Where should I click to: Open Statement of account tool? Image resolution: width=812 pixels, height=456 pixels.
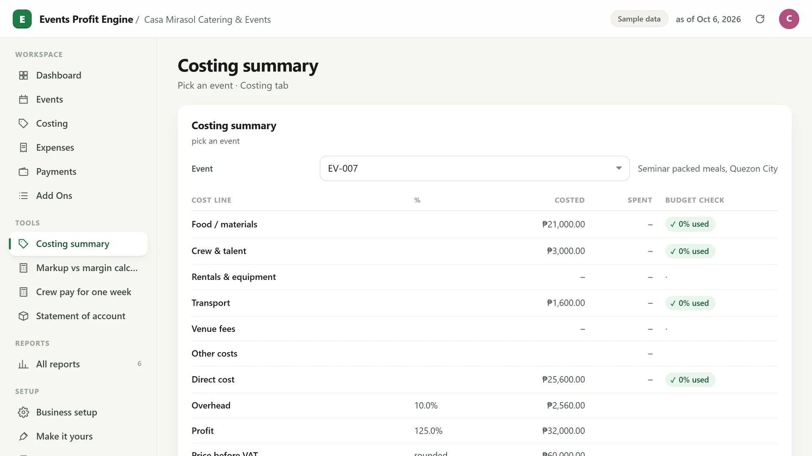coord(79,316)
